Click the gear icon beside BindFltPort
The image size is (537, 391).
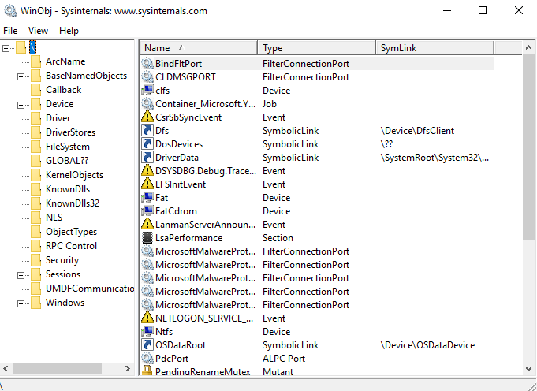(147, 64)
